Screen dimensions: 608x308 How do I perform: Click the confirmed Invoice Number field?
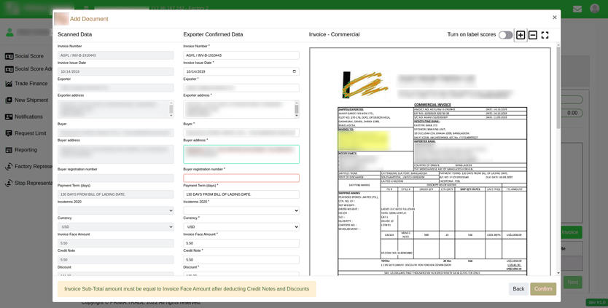click(x=241, y=55)
